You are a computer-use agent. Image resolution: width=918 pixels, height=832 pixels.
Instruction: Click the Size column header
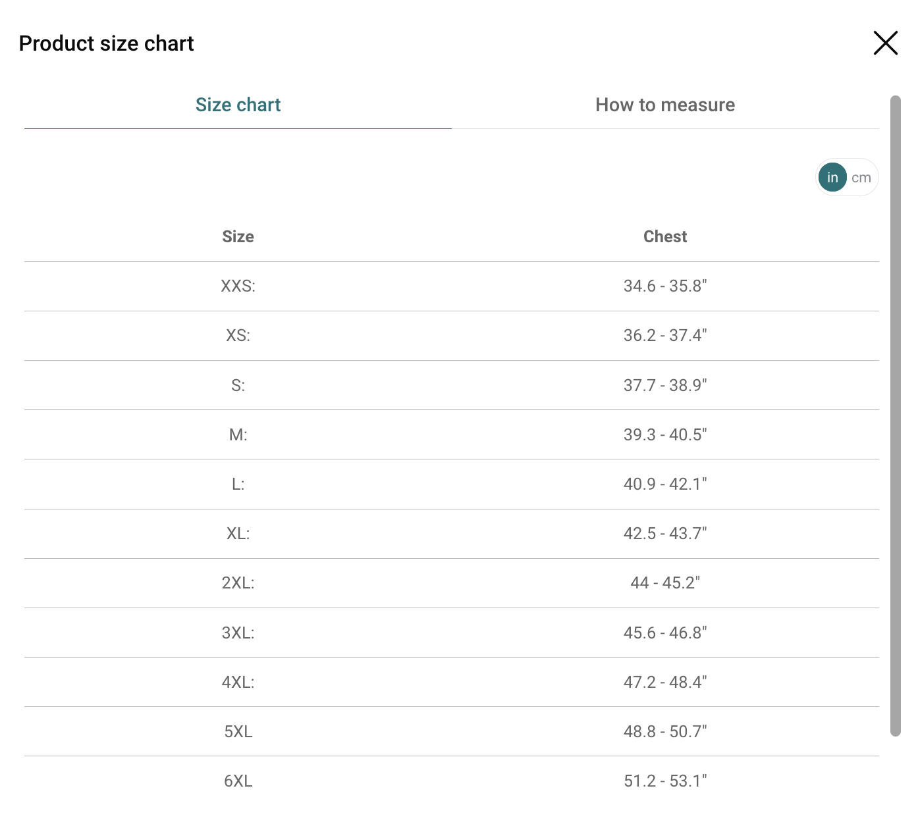click(x=238, y=236)
